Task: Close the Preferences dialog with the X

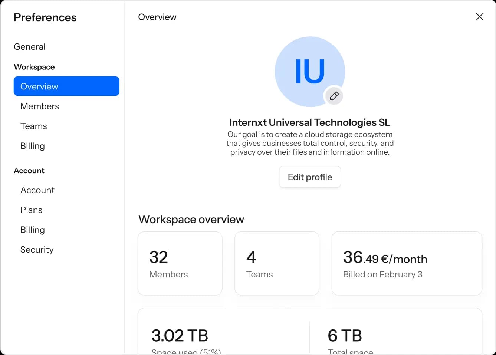Action: [479, 17]
